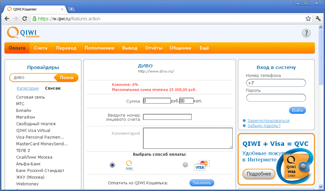Select ЖКУ (Москва) provider
Screen dimensions: 325x191
coord(30,177)
